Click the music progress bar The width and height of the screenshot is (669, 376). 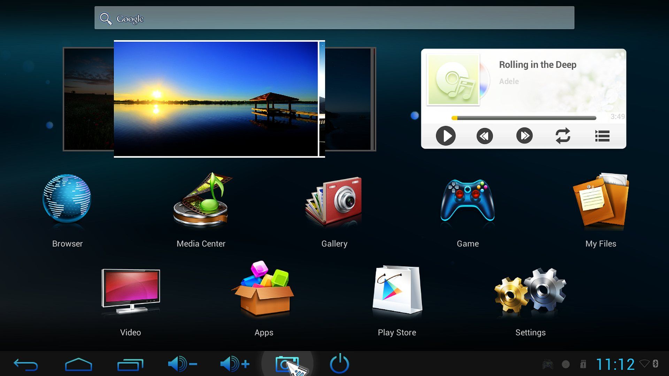pyautogui.click(x=524, y=118)
